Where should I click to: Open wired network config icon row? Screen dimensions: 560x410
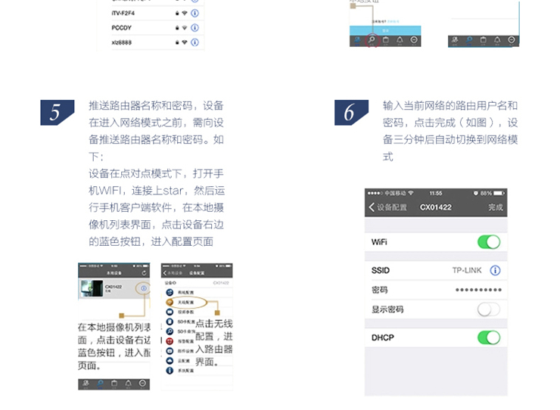[170, 293]
